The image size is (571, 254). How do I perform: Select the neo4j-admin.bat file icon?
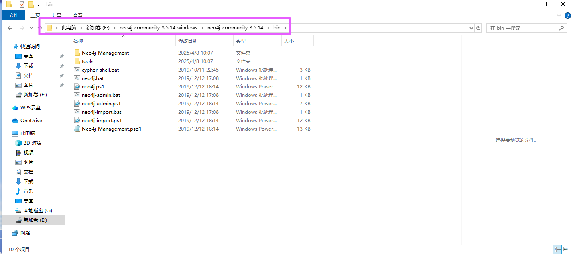(77, 95)
